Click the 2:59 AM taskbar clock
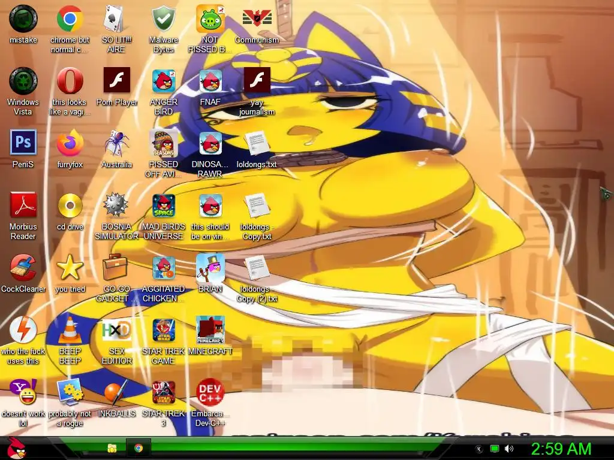Image resolution: width=614 pixels, height=460 pixels. click(561, 449)
